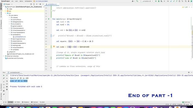This screenshot has height=108, width=193.
Task: Toggle the Commit tool window stripe button
Action: click(x=1, y=14)
